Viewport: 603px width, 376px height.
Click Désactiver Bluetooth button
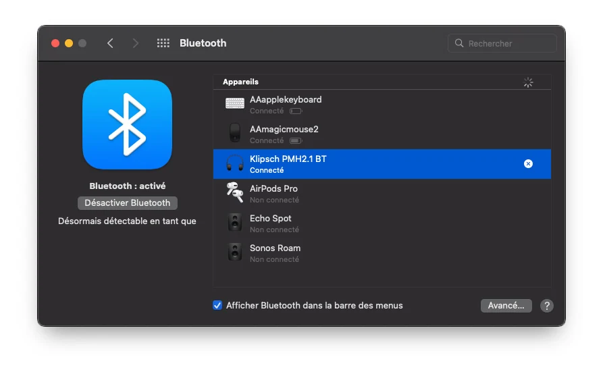pyautogui.click(x=128, y=203)
